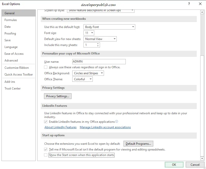Click the 'When creating new workbooks' heading
The width and height of the screenshot is (206, 169).
coord(64,19)
